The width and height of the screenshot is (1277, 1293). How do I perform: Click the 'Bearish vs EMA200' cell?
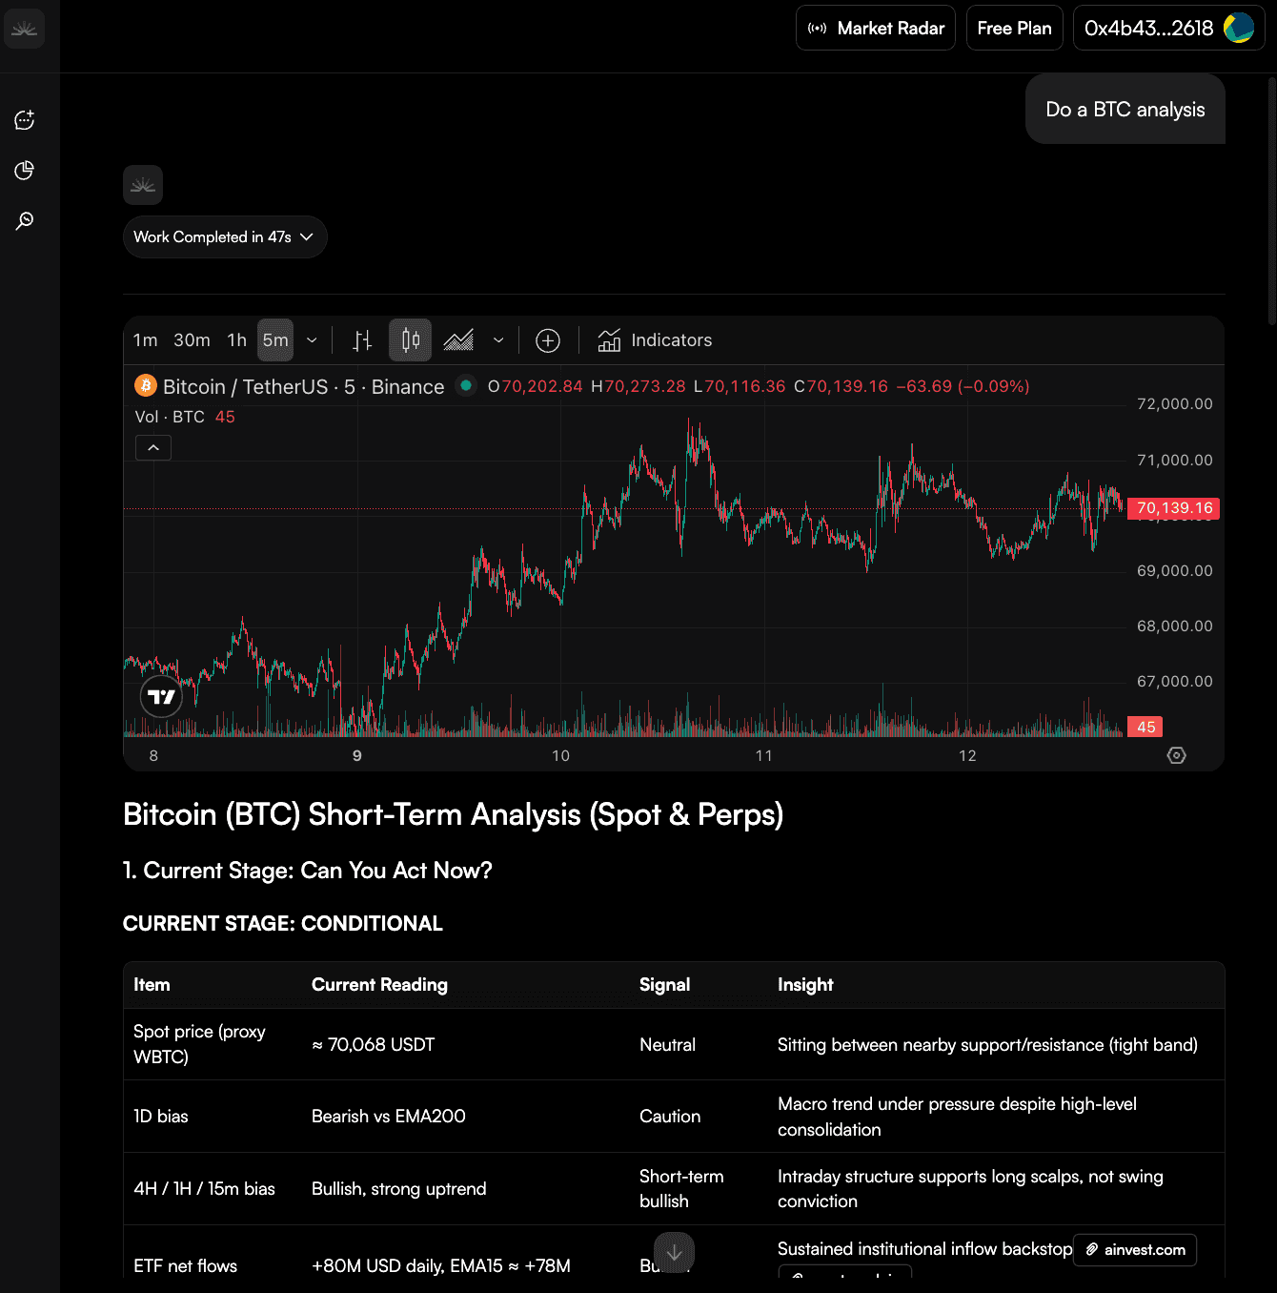tap(389, 1117)
